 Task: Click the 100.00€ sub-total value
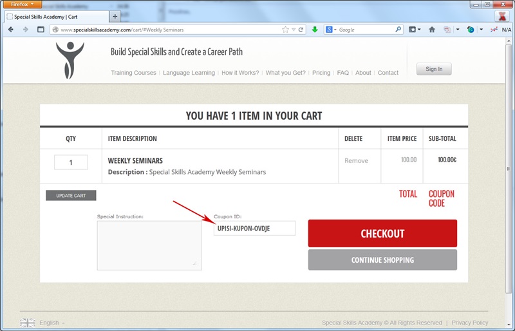[447, 160]
